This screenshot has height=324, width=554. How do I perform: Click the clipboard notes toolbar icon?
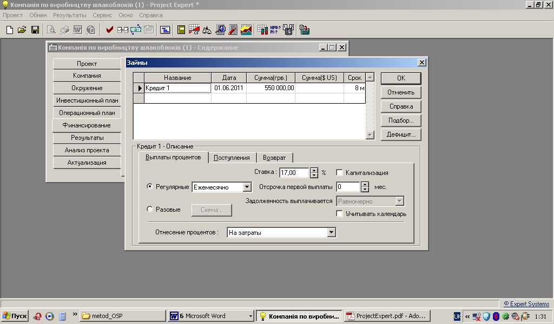click(149, 30)
